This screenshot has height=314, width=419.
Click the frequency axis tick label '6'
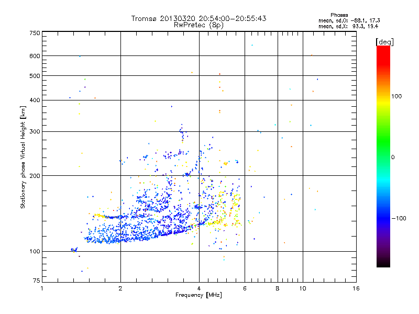point(245,288)
